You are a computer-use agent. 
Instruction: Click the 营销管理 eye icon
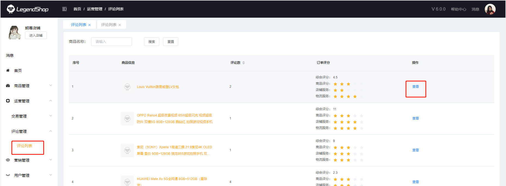[x=8, y=160]
